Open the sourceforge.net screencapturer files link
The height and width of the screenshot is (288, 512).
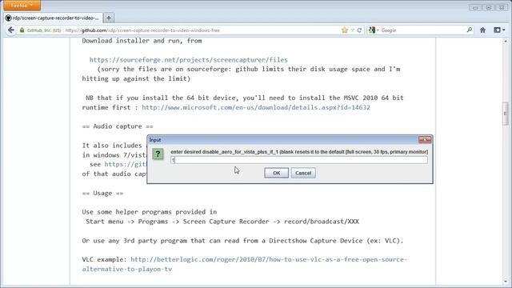pos(189,60)
